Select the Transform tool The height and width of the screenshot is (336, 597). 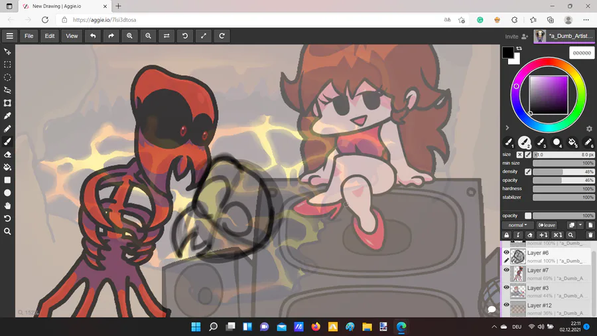(x=7, y=103)
